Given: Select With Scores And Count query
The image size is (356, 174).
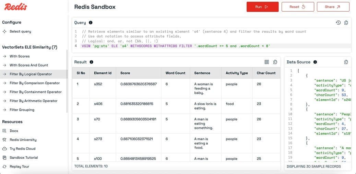Looking at the screenshot, I should pyautogui.click(x=29, y=65).
